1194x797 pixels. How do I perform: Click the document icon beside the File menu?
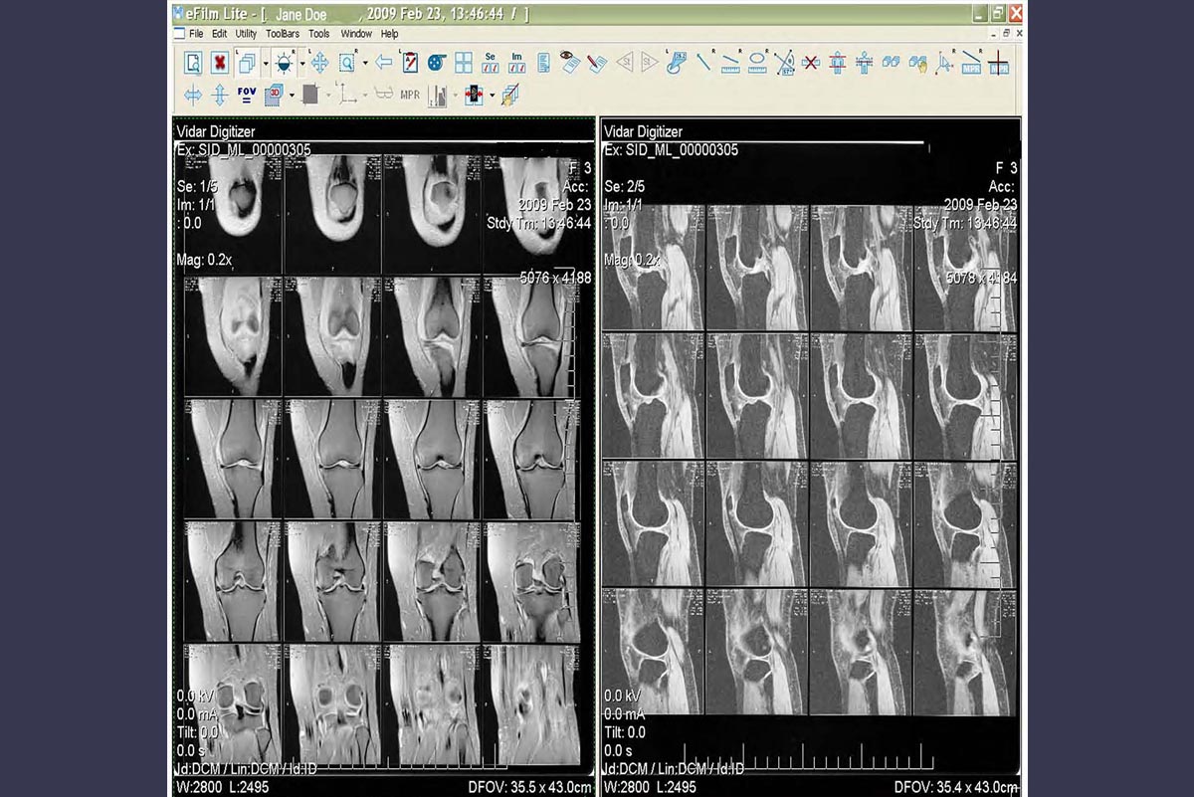pyautogui.click(x=179, y=34)
